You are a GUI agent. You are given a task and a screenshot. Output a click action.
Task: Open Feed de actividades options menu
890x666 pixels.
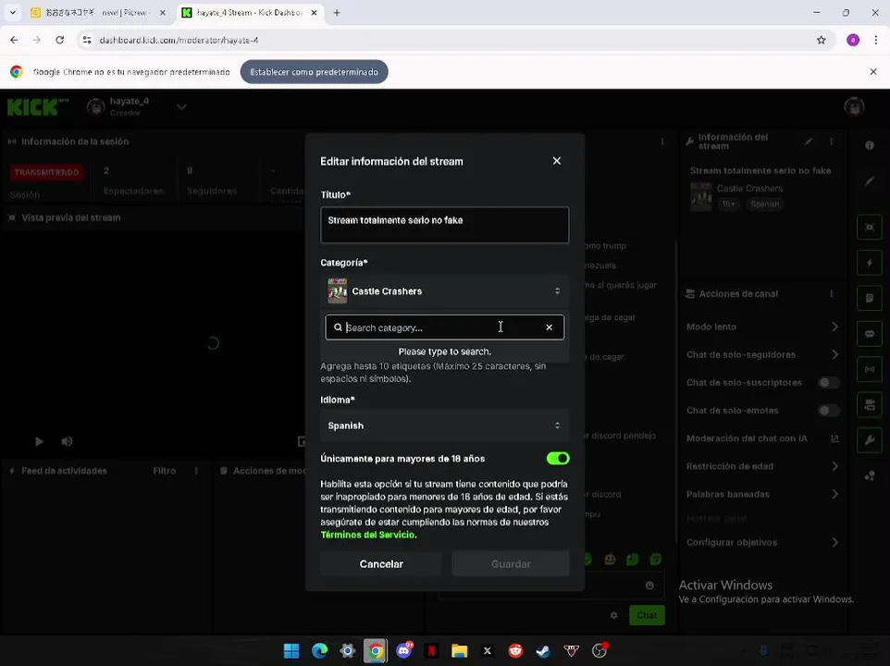[x=196, y=471]
